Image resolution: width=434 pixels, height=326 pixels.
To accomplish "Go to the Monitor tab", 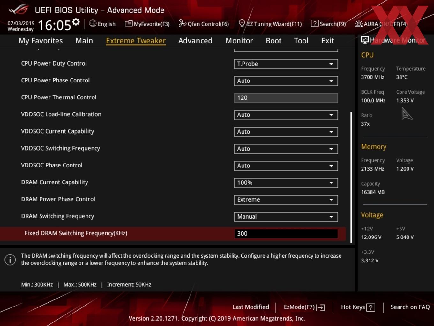I will pyautogui.click(x=239, y=41).
